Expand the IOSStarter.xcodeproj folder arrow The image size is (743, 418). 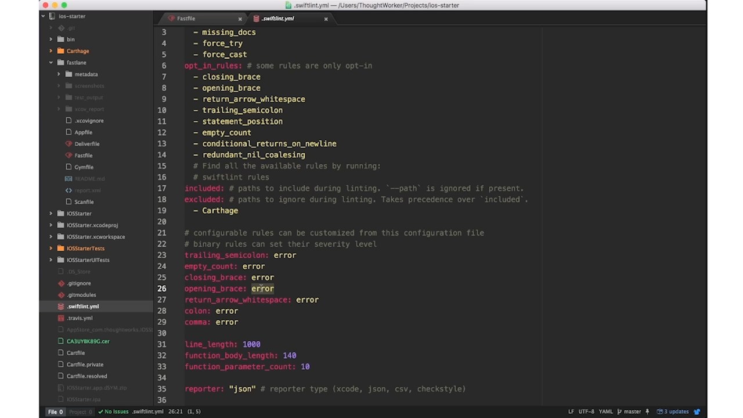pyautogui.click(x=51, y=225)
